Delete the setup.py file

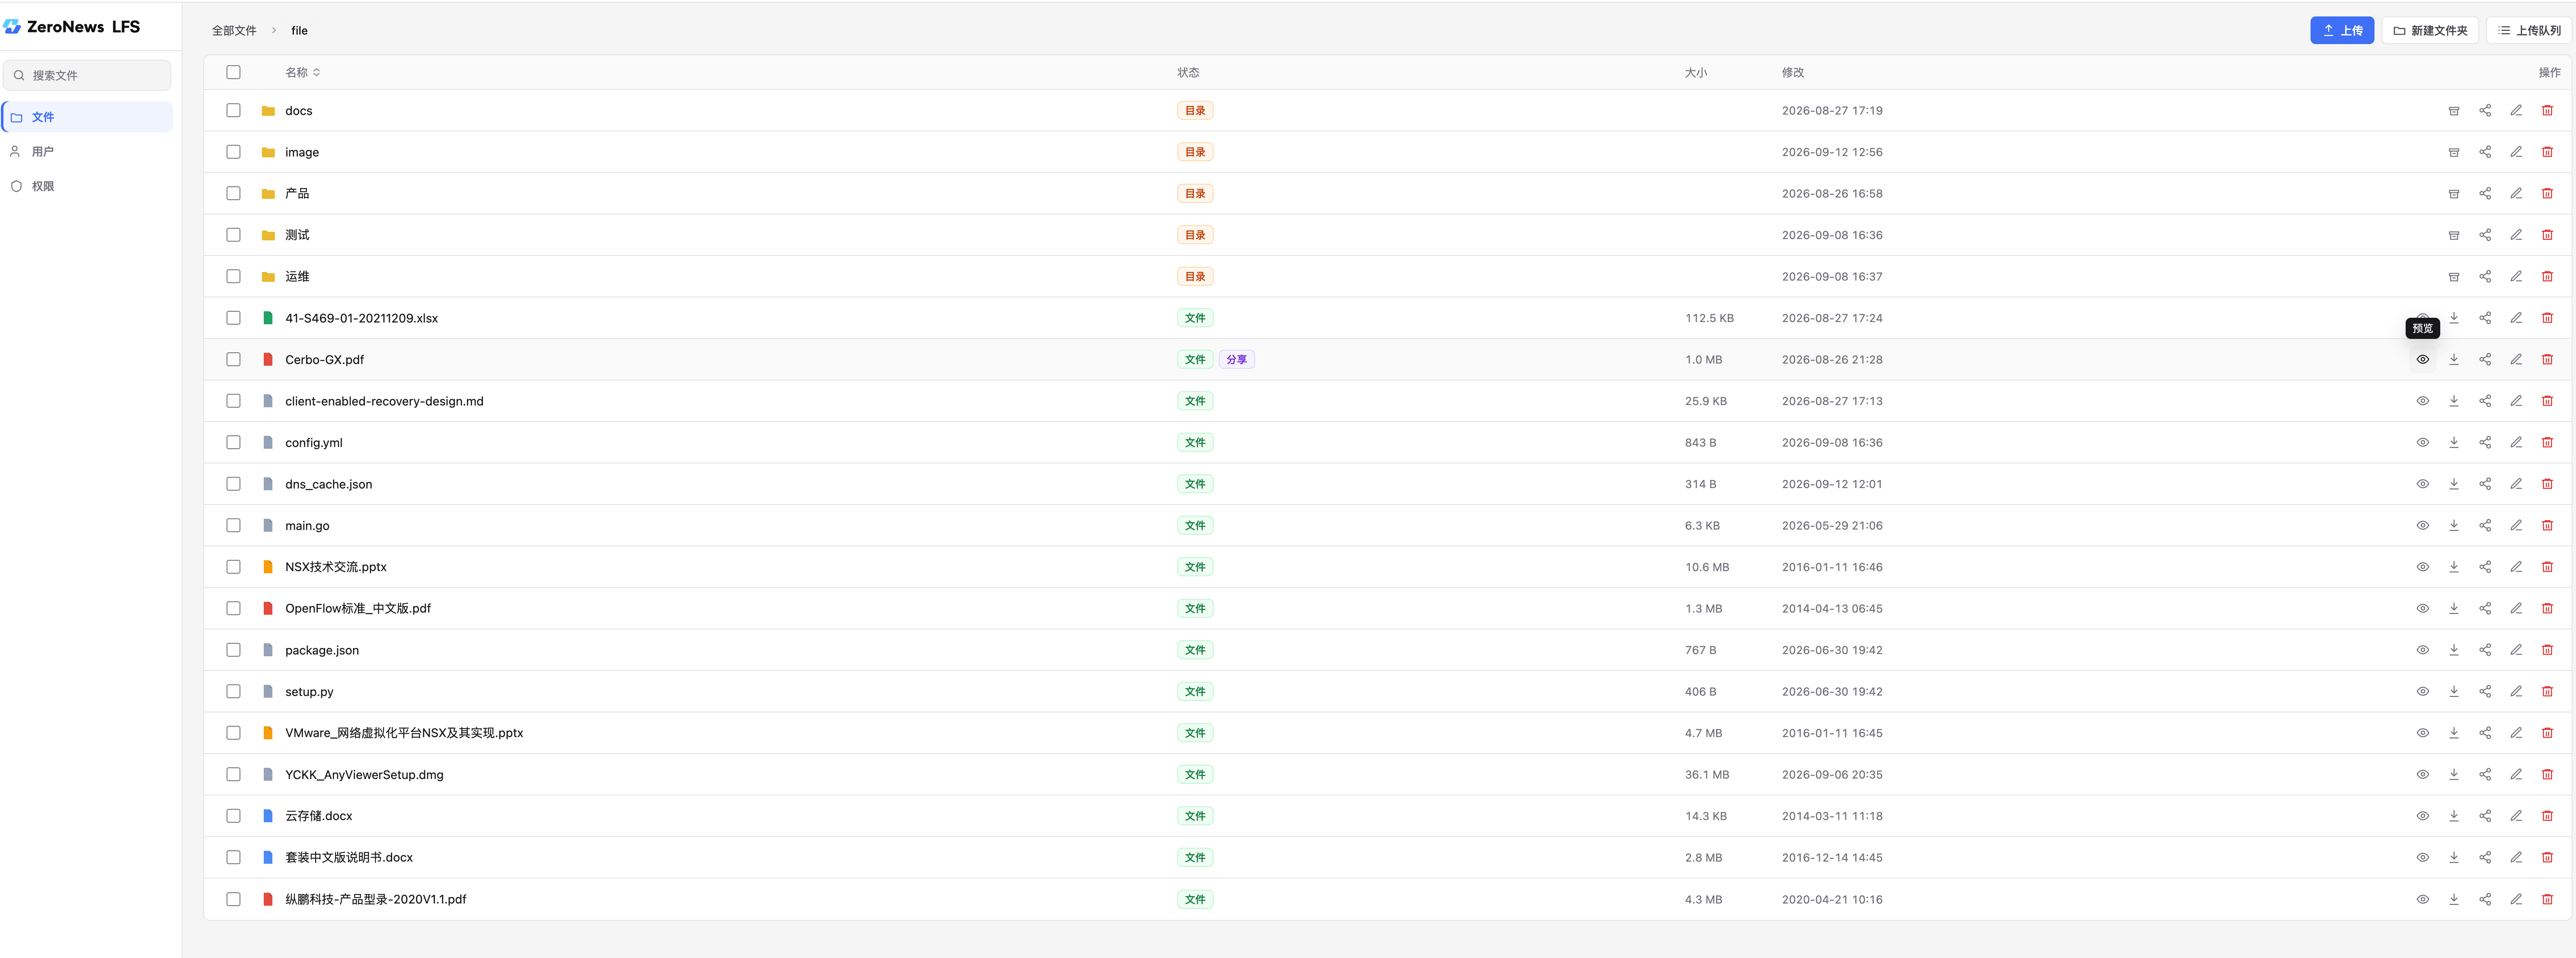click(2546, 691)
